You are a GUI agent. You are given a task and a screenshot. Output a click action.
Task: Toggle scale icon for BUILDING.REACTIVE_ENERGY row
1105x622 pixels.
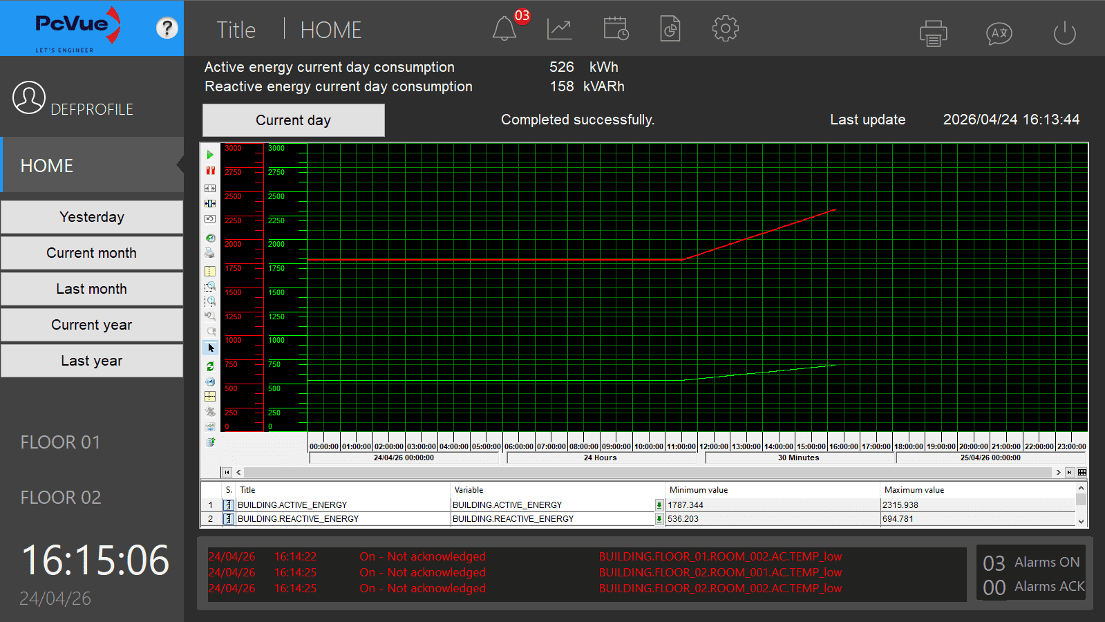228,519
